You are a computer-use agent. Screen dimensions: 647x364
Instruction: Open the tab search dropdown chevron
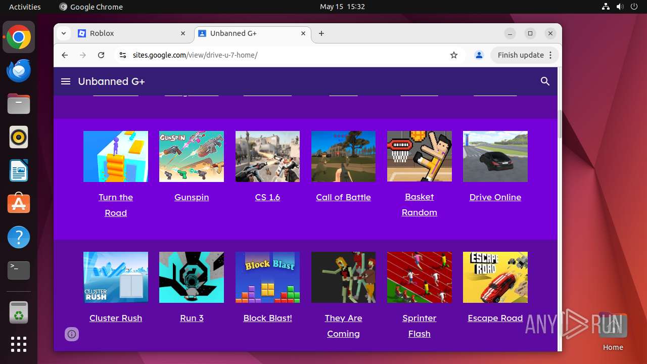click(63, 33)
